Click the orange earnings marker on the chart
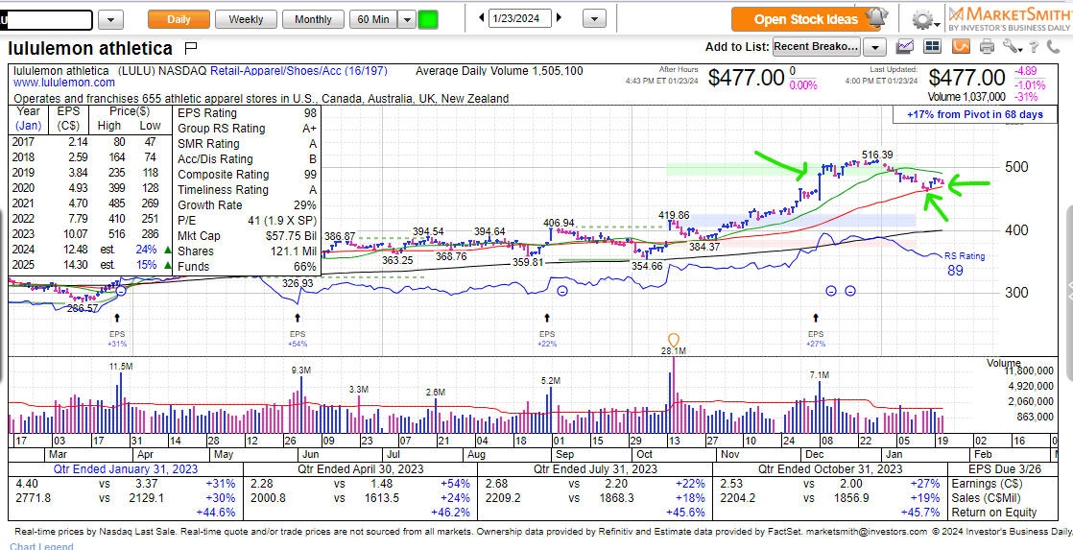Viewport: 1073px width, 550px height. (674, 339)
